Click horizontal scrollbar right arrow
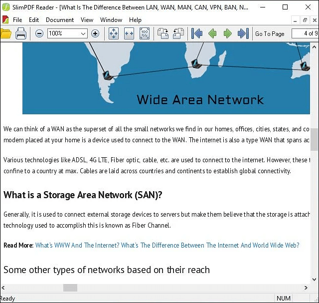319x303 pixels. (306, 288)
